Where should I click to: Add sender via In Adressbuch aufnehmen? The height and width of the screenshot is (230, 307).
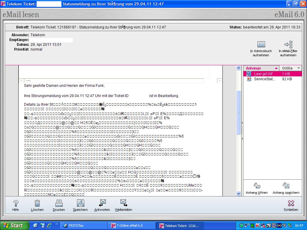tap(261, 49)
